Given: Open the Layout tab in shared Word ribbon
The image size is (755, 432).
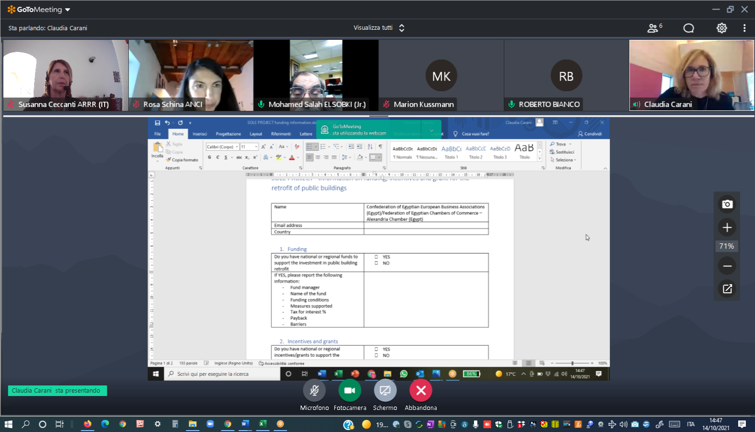Looking at the screenshot, I should click(256, 134).
